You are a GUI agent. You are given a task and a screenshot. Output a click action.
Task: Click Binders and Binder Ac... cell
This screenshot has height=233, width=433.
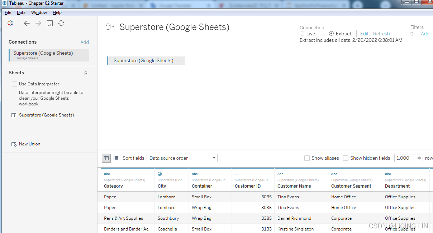coord(128,229)
